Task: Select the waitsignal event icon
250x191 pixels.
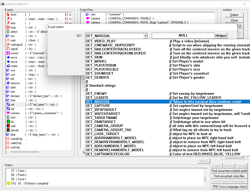Action: tap(8, 45)
